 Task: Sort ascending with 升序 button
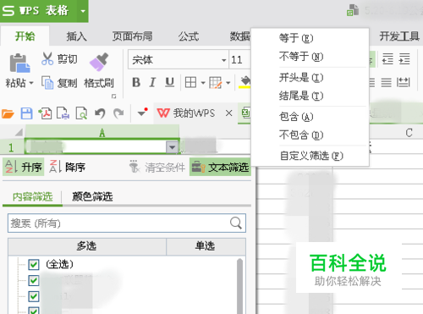pyautogui.click(x=24, y=167)
